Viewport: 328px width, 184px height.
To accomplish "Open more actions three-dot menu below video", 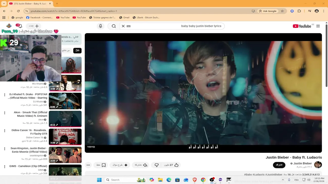I will pyautogui.click(x=88, y=165).
